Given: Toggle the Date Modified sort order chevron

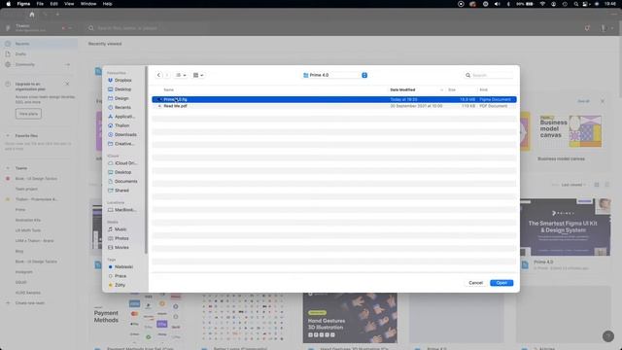Looking at the screenshot, I should [x=441, y=90].
